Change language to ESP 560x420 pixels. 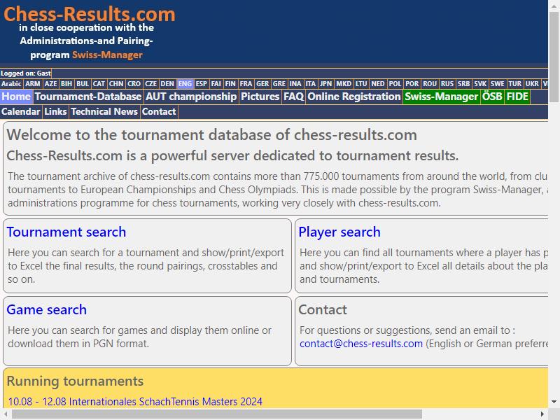(x=202, y=83)
